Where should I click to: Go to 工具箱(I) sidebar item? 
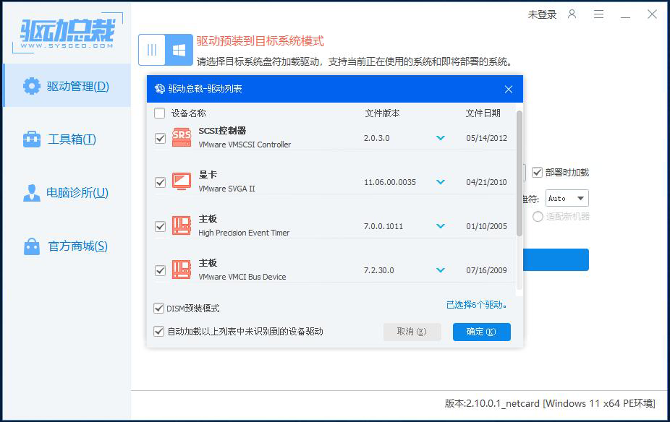[67, 139]
